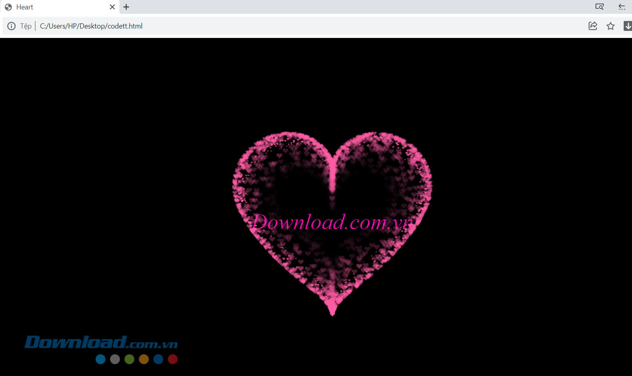Click the orange dot under the logo
The image size is (632, 376).
coord(144,359)
